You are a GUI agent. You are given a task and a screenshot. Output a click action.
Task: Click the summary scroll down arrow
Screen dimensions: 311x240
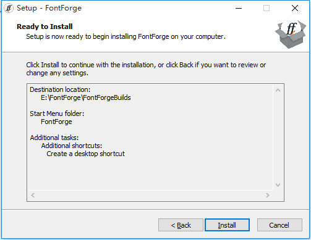click(x=278, y=185)
